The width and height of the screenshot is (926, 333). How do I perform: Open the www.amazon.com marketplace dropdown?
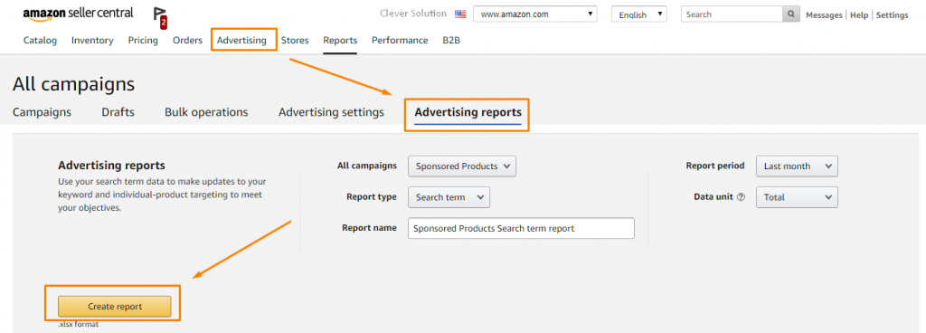(x=535, y=14)
